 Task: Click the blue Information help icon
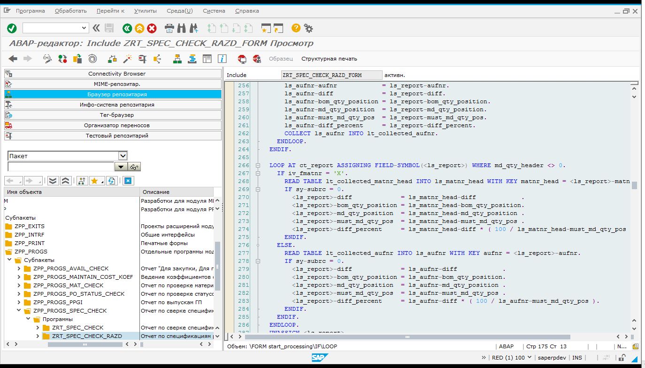click(x=222, y=59)
